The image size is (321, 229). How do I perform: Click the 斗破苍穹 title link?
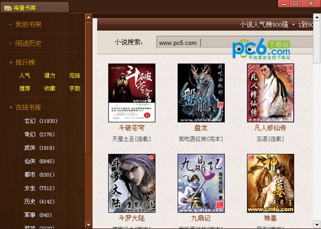pos(132,128)
